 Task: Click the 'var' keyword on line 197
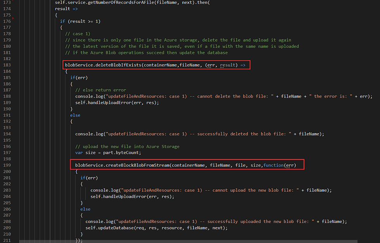tap(79, 152)
